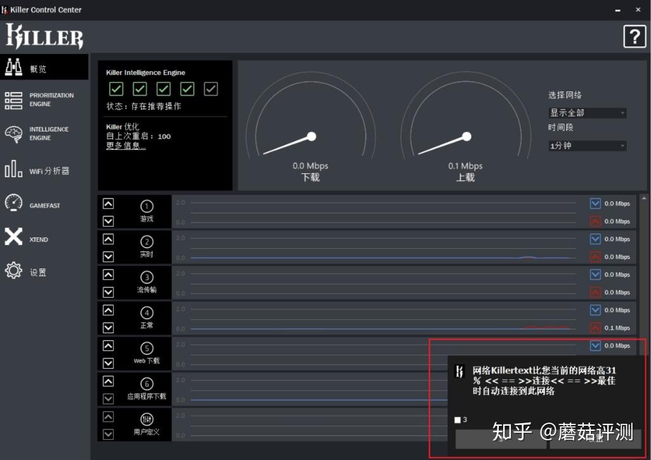Open the WiFi 分析器 panel
This screenshot has height=460, width=651.
point(44,170)
